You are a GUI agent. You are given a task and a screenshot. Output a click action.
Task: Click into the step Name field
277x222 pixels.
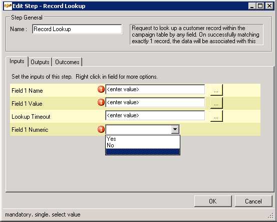pyautogui.click(x=77, y=29)
